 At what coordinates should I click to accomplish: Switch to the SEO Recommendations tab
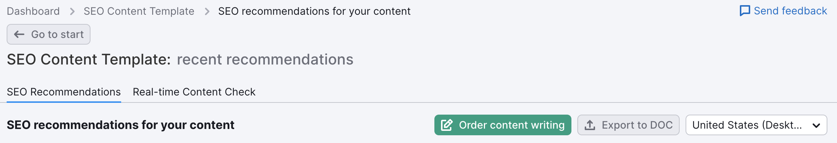click(x=64, y=92)
